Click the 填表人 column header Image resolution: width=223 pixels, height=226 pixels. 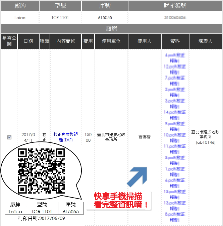pos(205,41)
